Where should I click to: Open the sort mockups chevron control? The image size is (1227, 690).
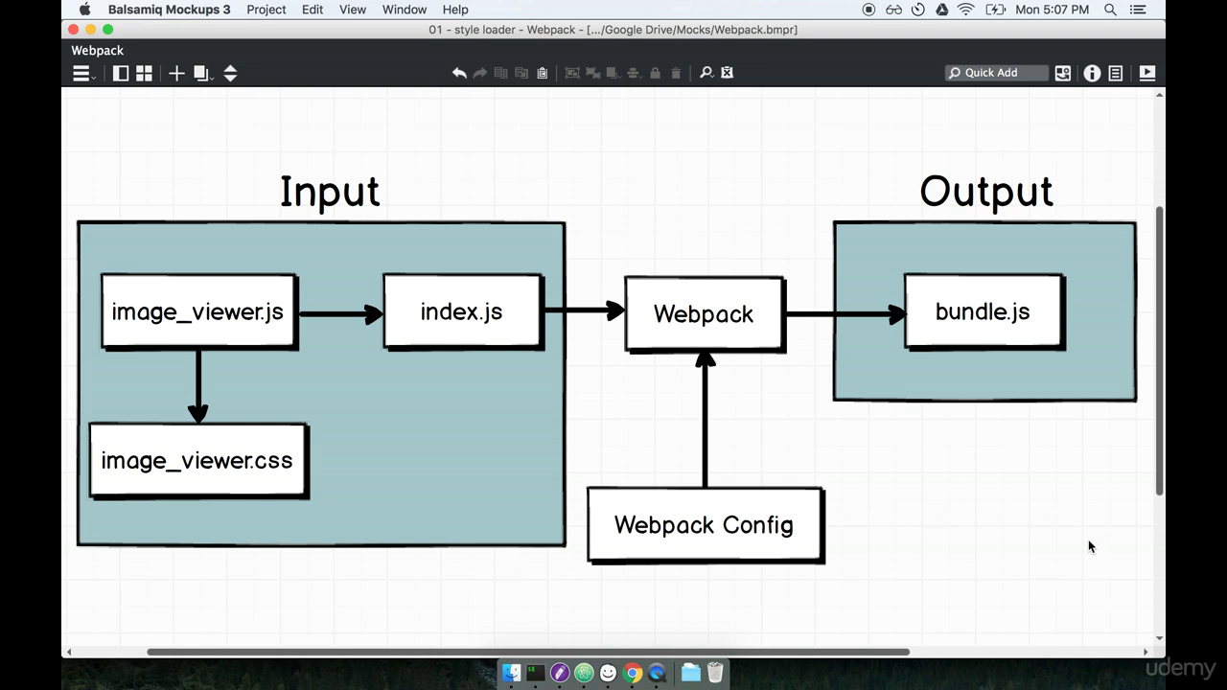230,73
